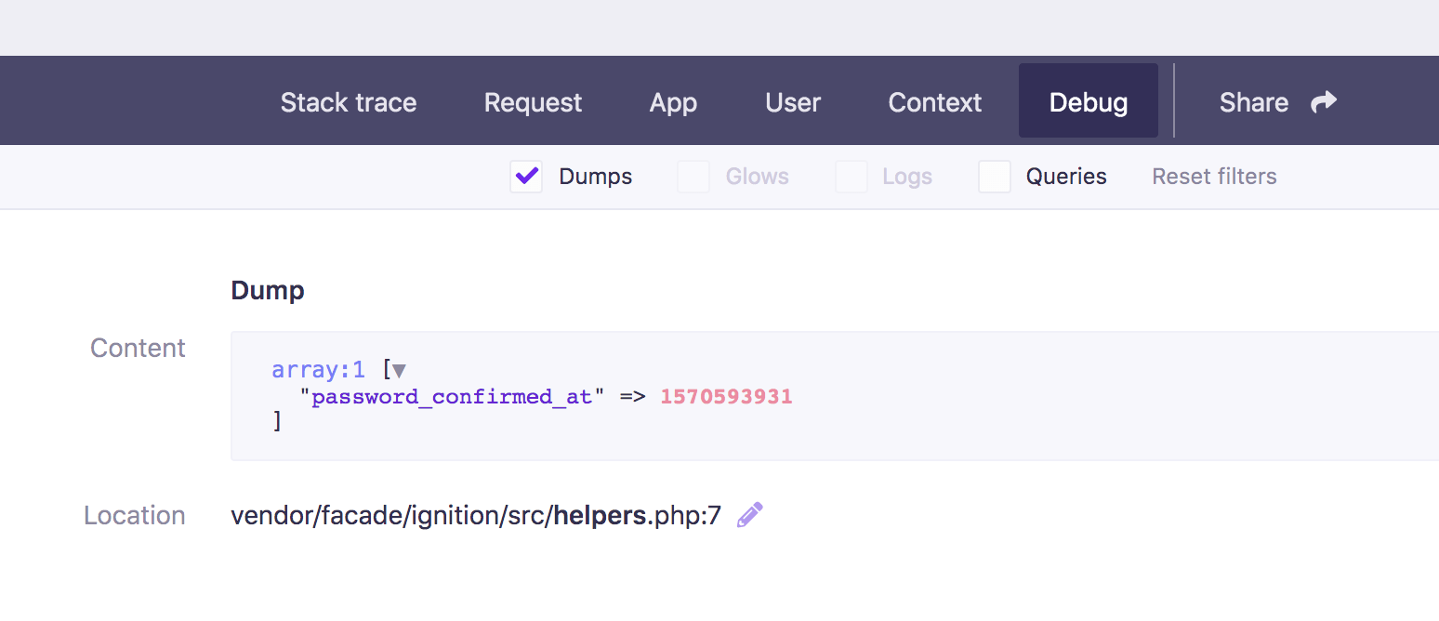Click the pencil edit icon beside helpers.php:7
1439x621 pixels.
click(x=749, y=515)
